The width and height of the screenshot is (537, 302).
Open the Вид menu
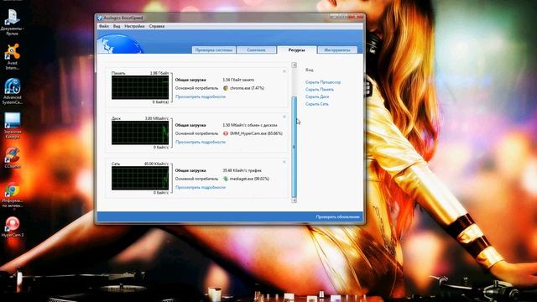(x=117, y=26)
